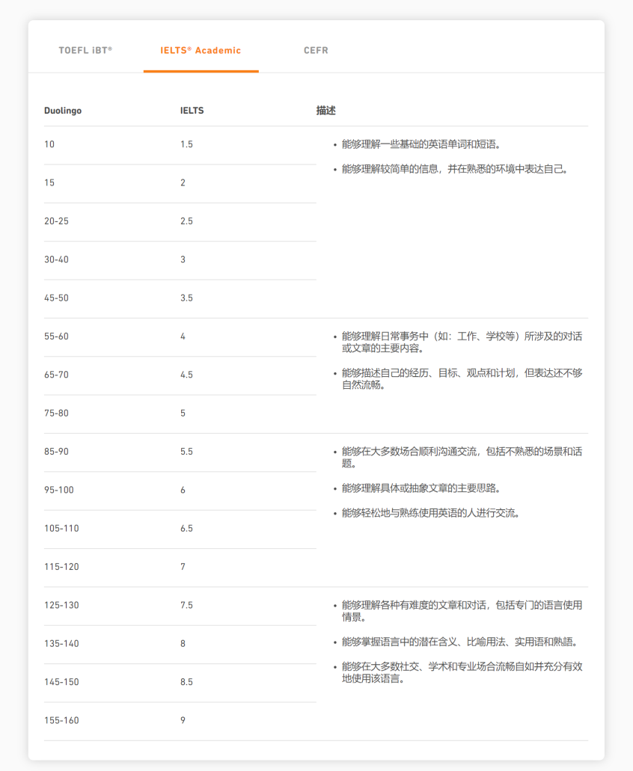Select the IELTS Academic tab
Screen dimensions: 633x771
tap(201, 51)
